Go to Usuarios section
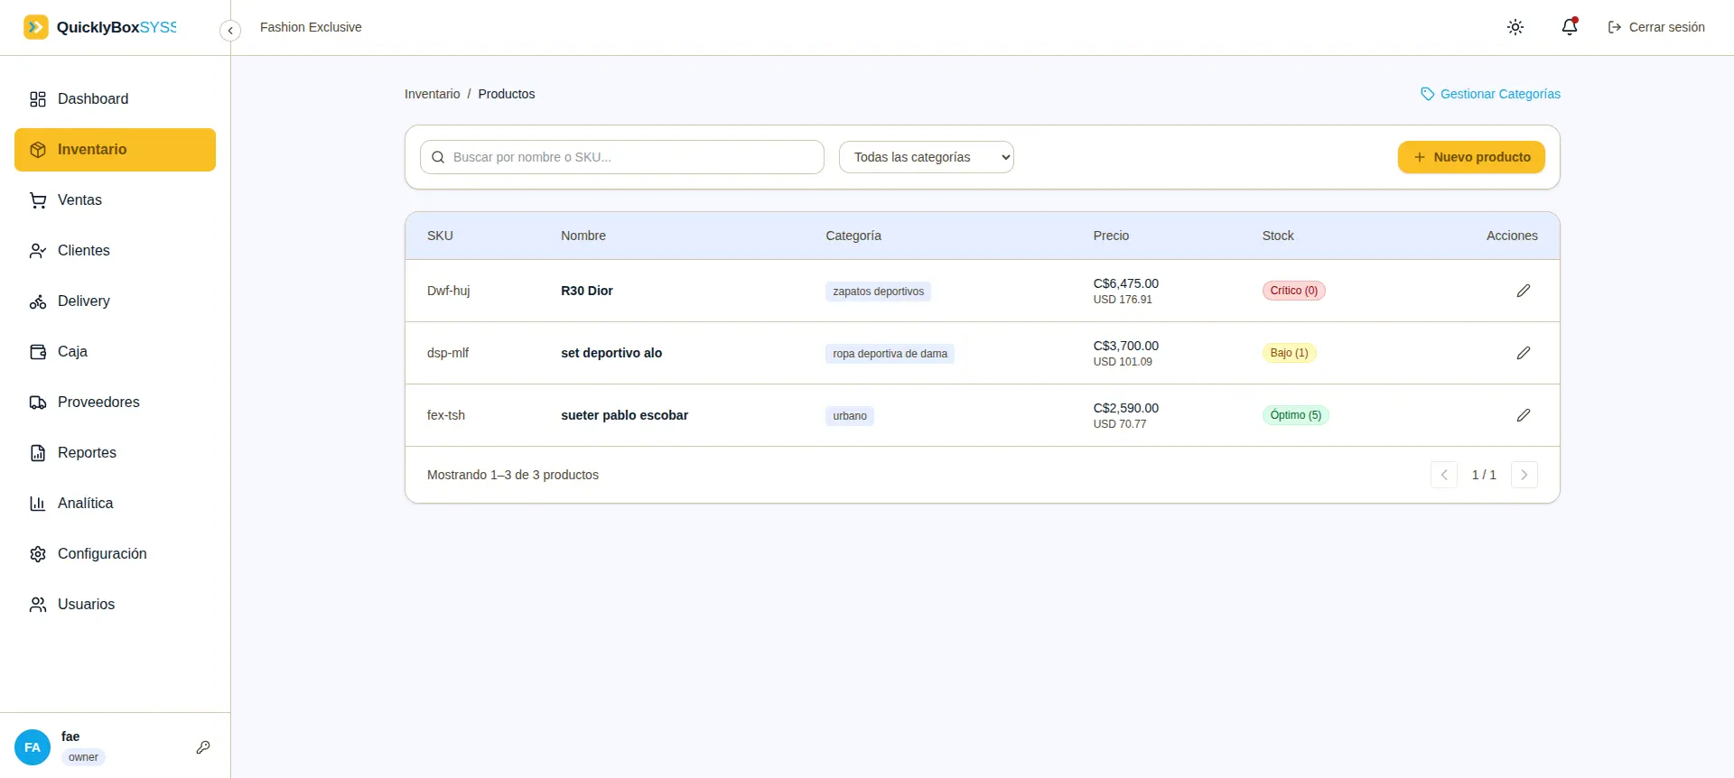This screenshot has height=778, width=1734. [x=115, y=605]
